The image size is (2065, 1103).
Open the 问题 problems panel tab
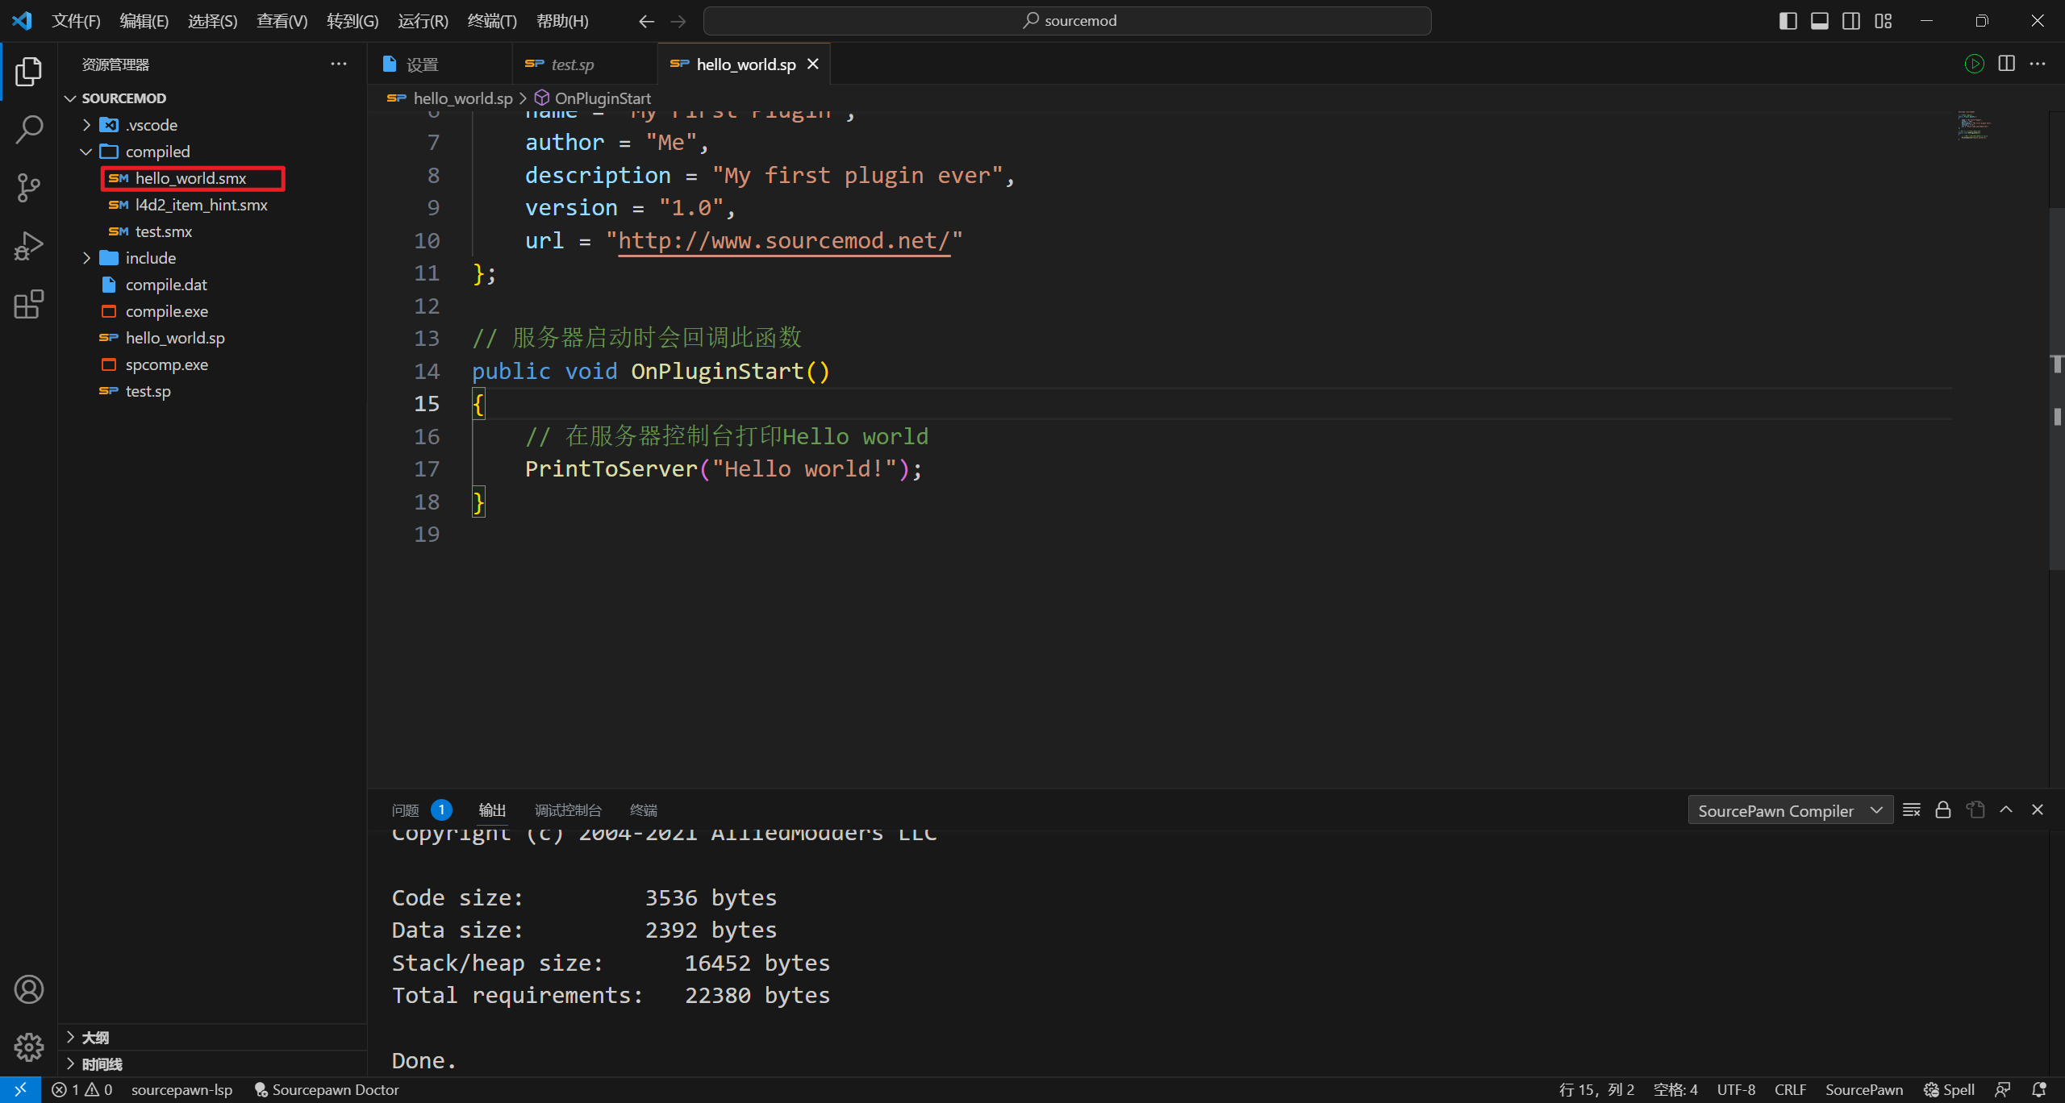[421, 810]
